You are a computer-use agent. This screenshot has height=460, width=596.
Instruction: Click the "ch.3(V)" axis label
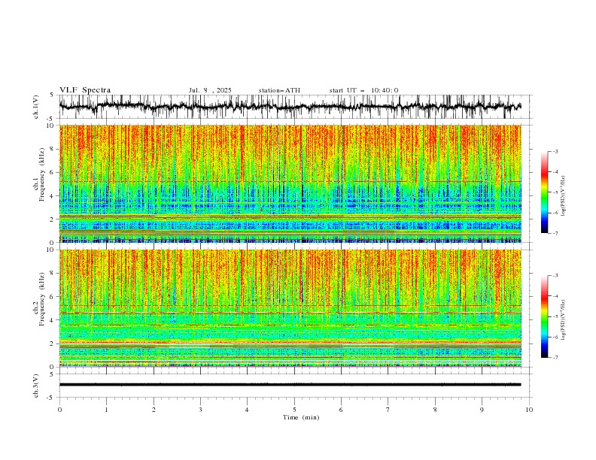click(x=36, y=386)
